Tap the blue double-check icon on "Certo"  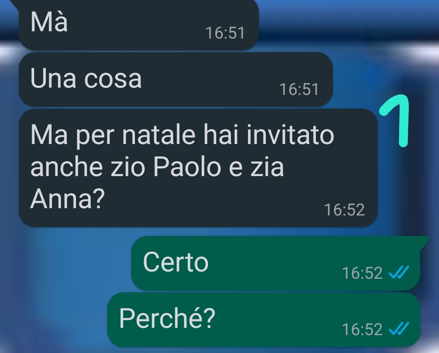tap(399, 272)
